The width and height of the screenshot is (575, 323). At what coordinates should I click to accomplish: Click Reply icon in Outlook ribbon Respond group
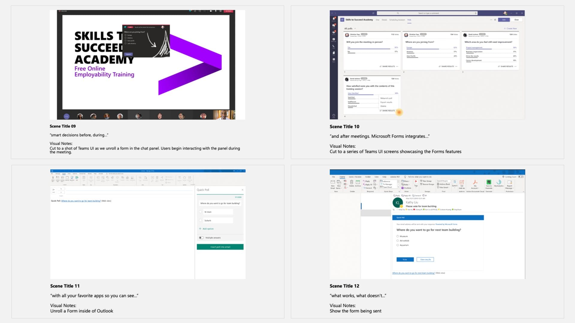(366, 181)
